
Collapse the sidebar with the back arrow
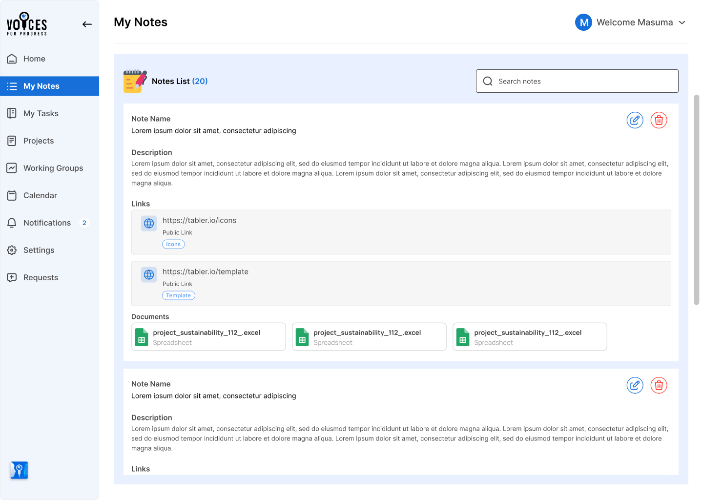coord(87,24)
